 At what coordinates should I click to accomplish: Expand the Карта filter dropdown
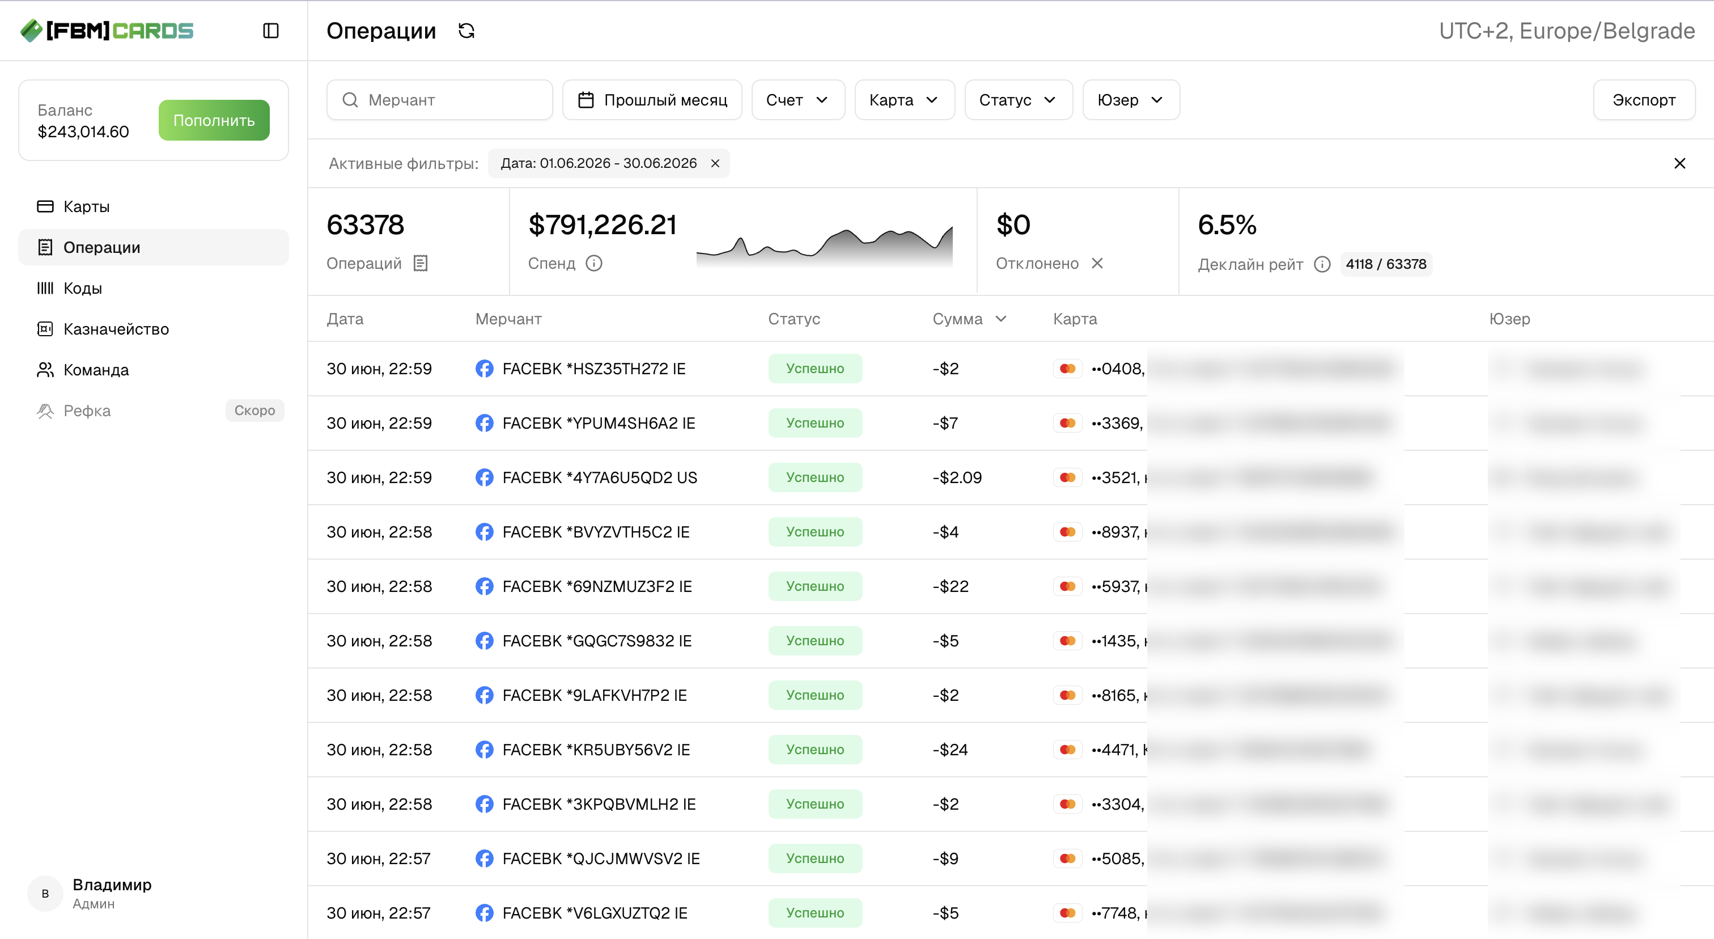[x=904, y=100]
